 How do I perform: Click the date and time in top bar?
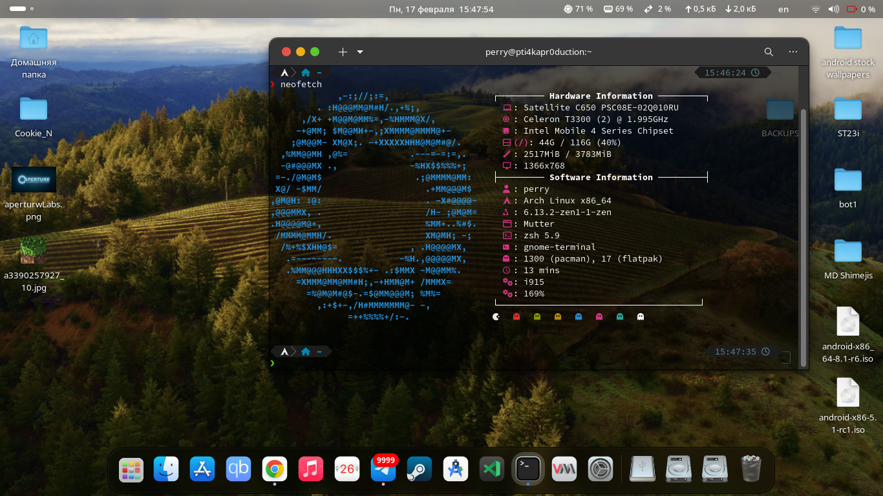tap(441, 9)
